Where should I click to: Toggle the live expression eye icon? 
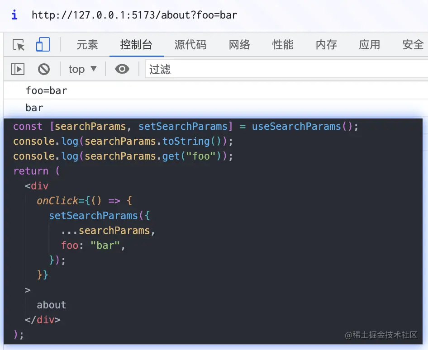122,69
